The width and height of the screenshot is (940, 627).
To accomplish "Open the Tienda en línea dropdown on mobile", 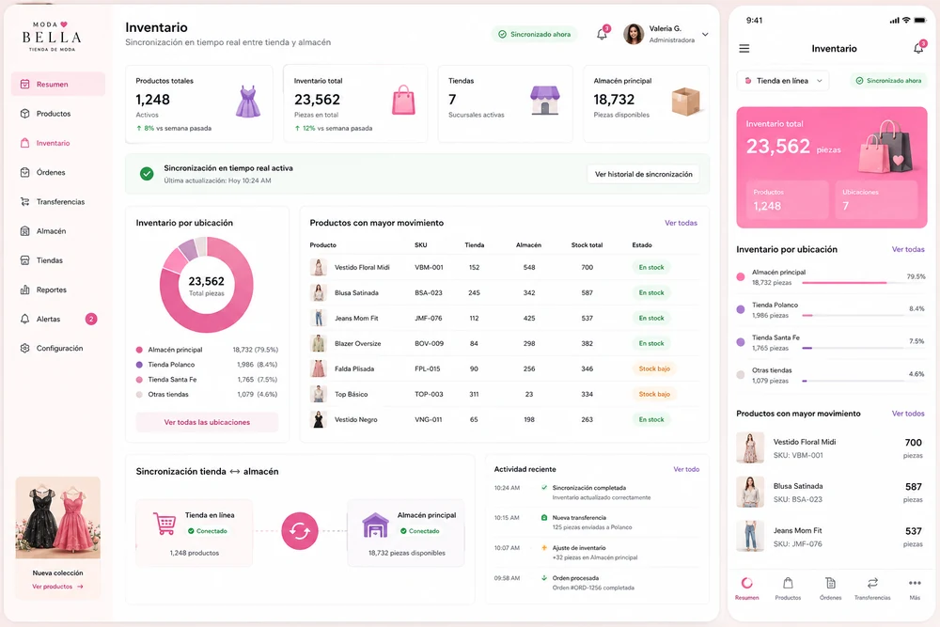I will coord(783,80).
